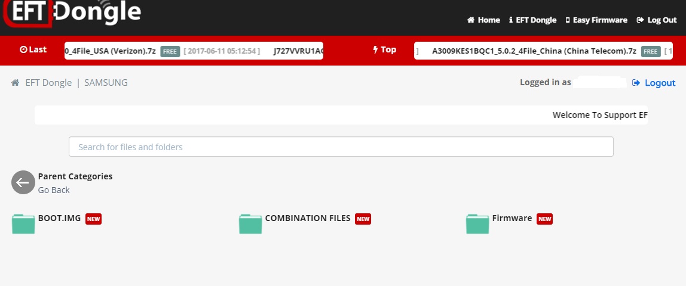
Task: Click NEW badge beside BOOT.IMG
Action: 93,219
